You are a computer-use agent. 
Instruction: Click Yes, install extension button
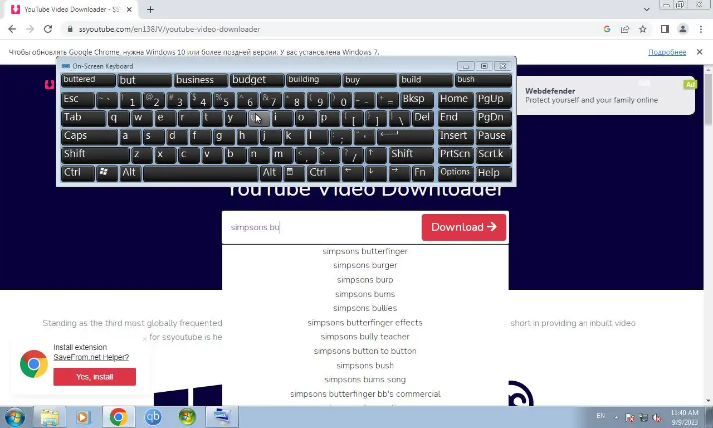(95, 377)
